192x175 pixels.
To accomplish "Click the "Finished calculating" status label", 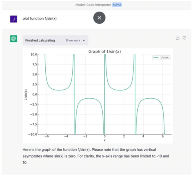I will (40, 40).
